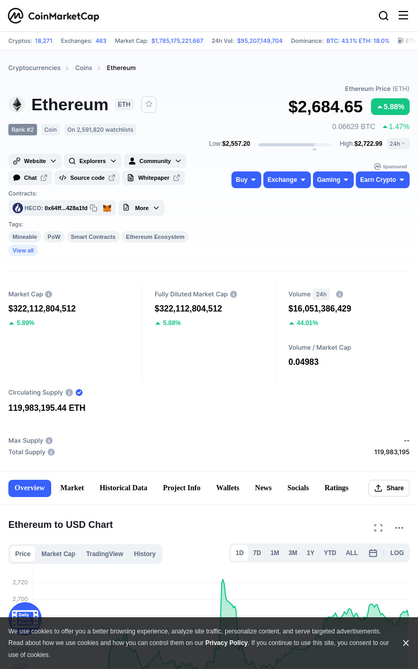Open the Socials tab

click(x=298, y=488)
